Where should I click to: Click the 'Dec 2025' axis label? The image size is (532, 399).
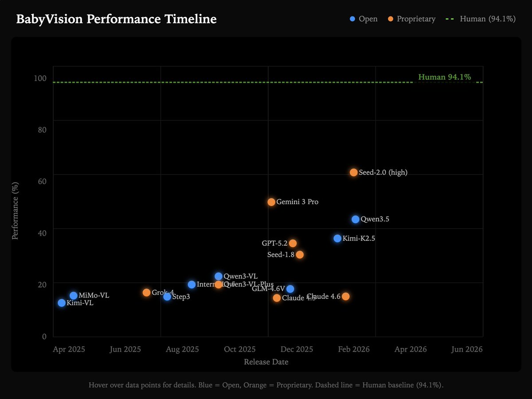(297, 349)
